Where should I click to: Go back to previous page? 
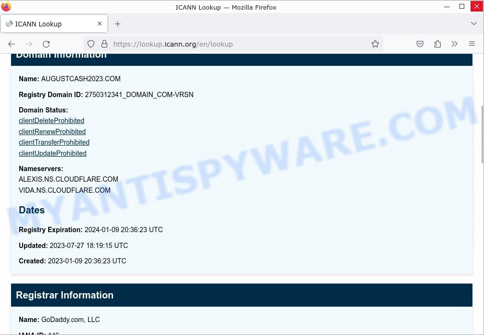point(12,44)
